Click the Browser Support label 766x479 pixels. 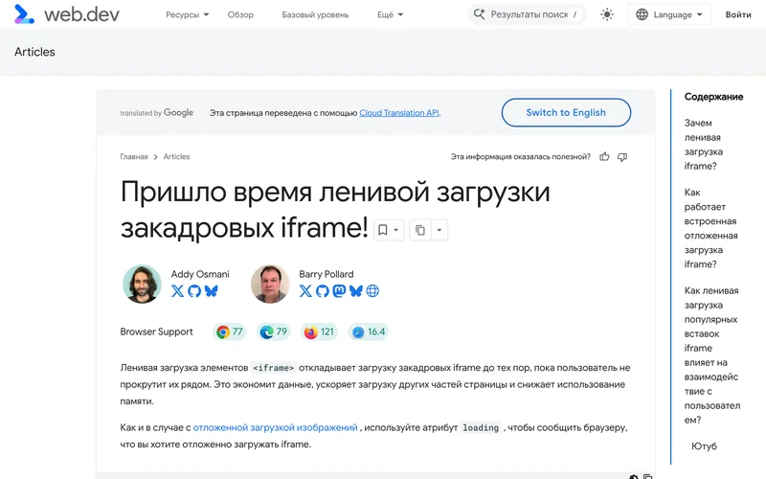point(156,331)
